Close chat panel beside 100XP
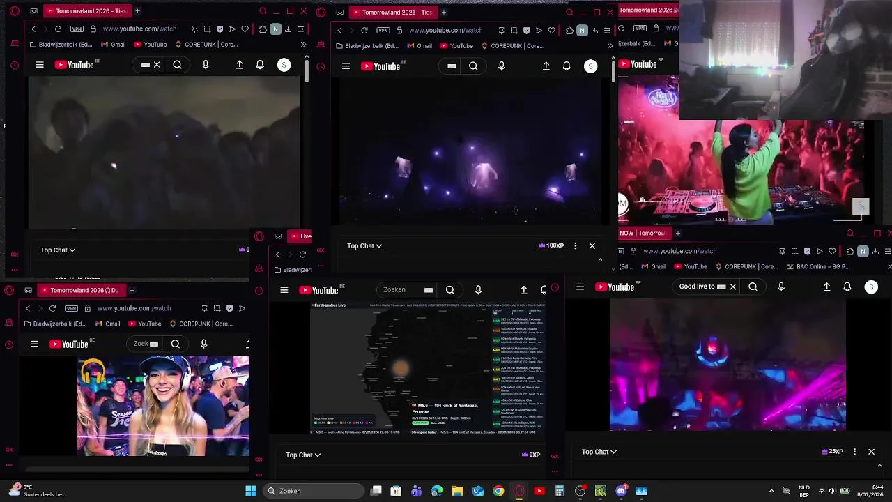This screenshot has height=502, width=892. 592,245
